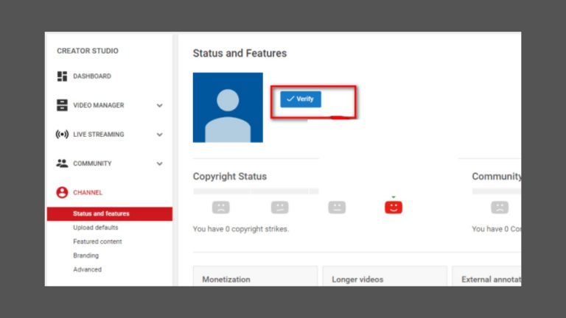Click the red Channel profile icon

pyautogui.click(x=62, y=192)
